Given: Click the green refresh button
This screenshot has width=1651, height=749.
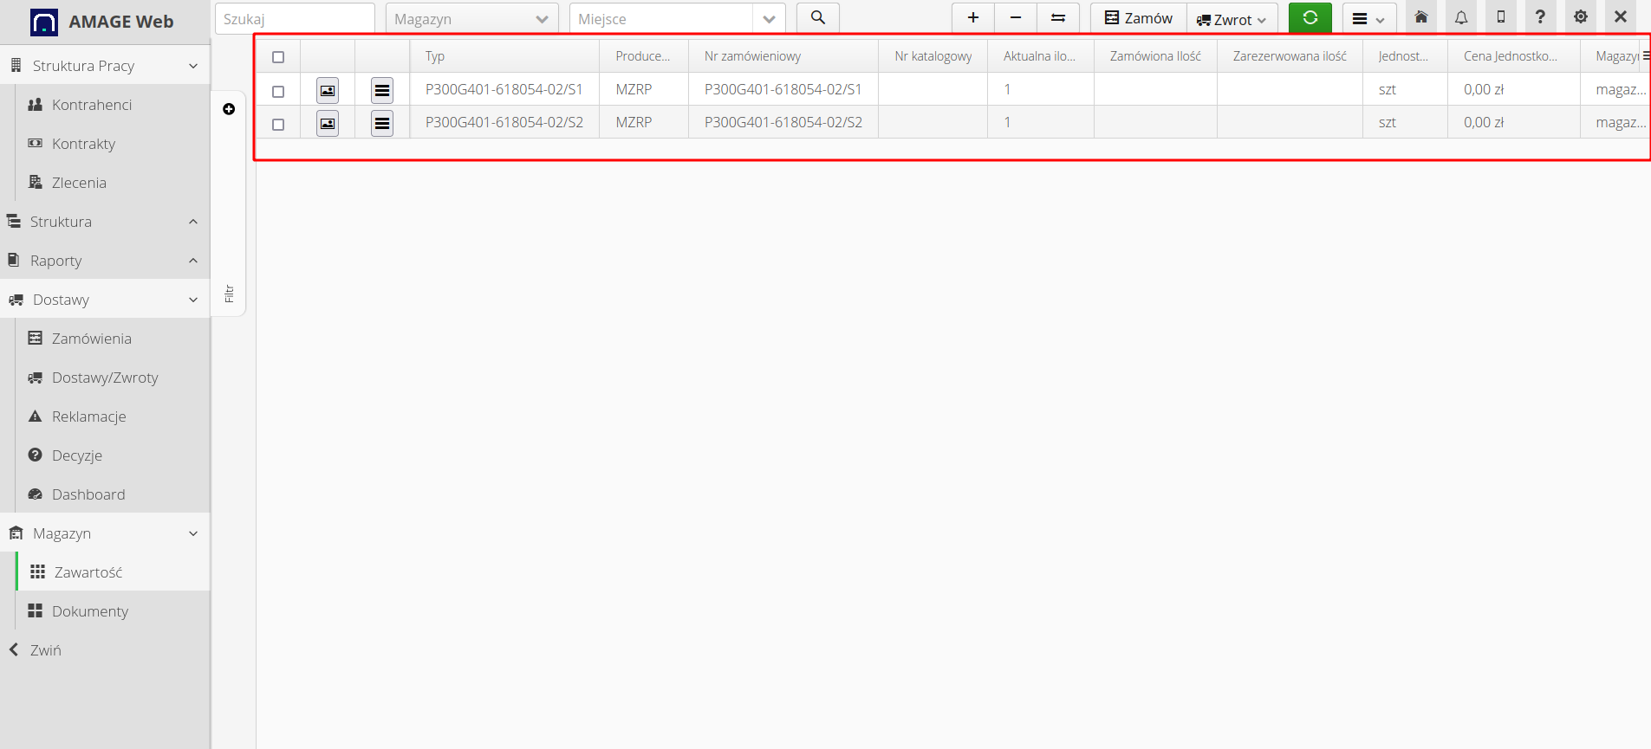Looking at the screenshot, I should coord(1310,18).
